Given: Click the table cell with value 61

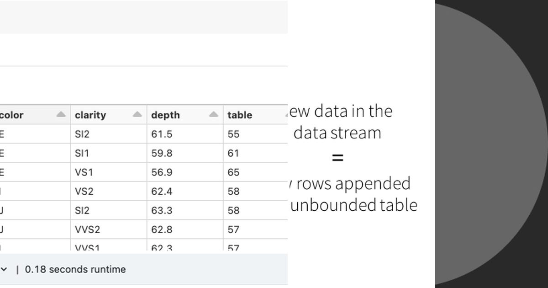Looking at the screenshot, I should (x=233, y=153).
